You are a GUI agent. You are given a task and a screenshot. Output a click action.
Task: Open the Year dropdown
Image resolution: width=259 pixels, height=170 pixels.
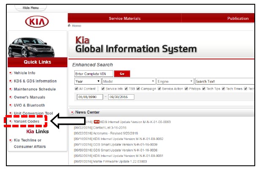87,81
